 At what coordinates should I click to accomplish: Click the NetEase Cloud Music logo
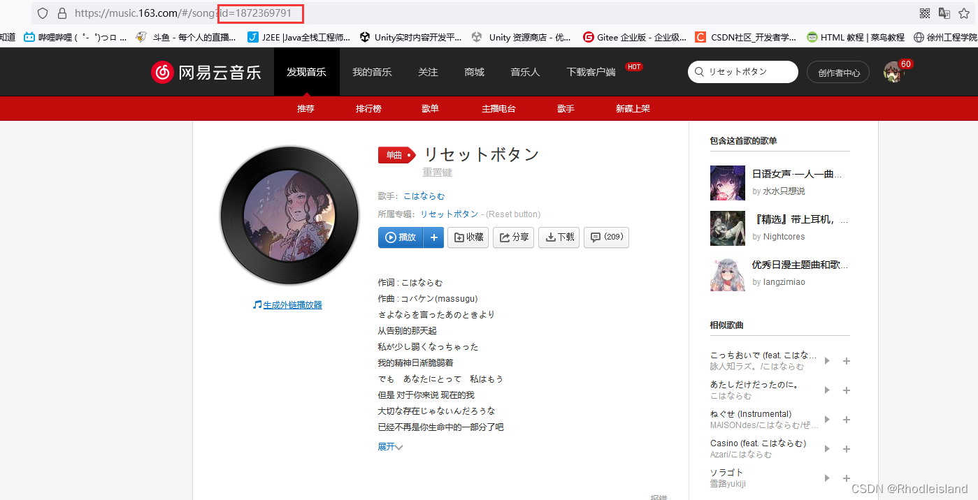click(x=206, y=72)
